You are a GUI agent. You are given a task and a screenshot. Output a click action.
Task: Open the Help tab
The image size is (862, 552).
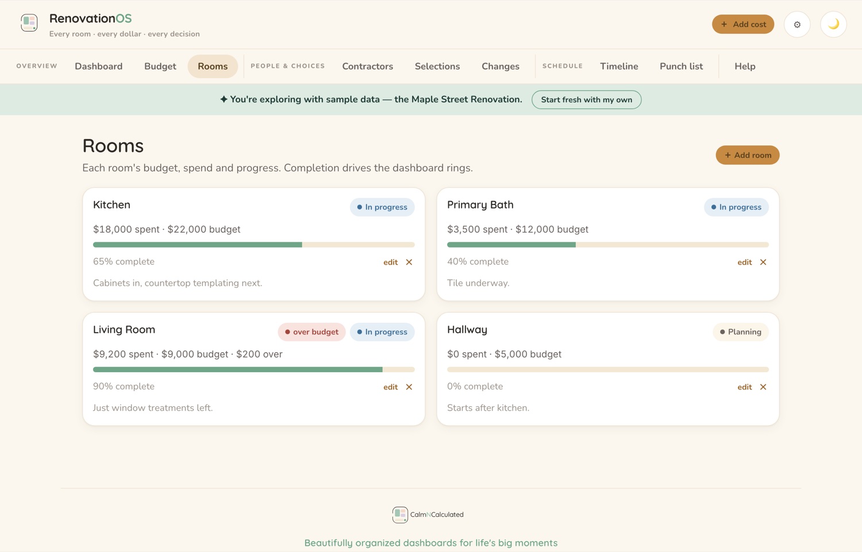click(745, 66)
